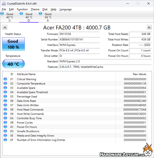154x158 pixels.
Task: Click the Rotation Rate value field
Action: pyautogui.click(x=140, y=45)
